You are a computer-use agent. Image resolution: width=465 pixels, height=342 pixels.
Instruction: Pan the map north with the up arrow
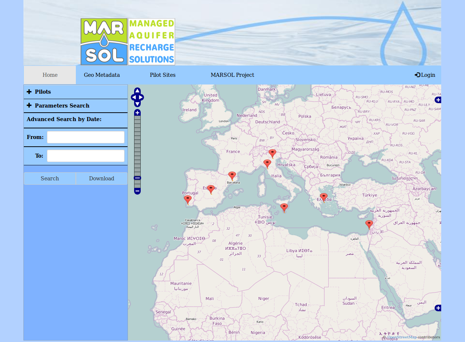coord(137,91)
